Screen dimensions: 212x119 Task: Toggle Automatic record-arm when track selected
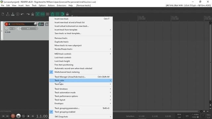[x=81, y=68]
